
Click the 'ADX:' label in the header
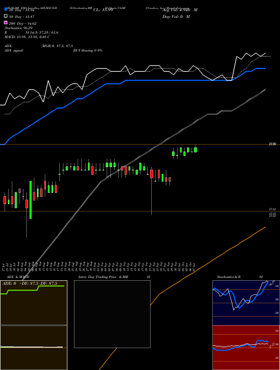coord(8,46)
